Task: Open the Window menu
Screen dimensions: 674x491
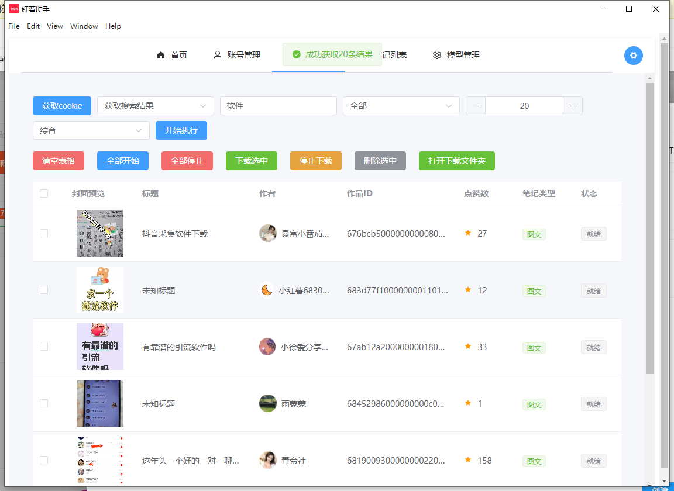Action: click(84, 26)
